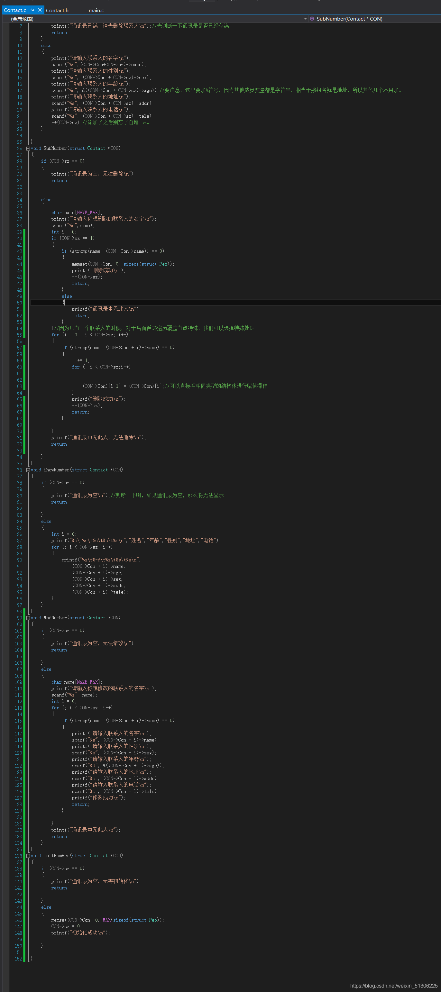Click the line "memset(CON->Con, 0, sizeof(struct Peo));"
This screenshot has height=992, width=441.
(123, 264)
